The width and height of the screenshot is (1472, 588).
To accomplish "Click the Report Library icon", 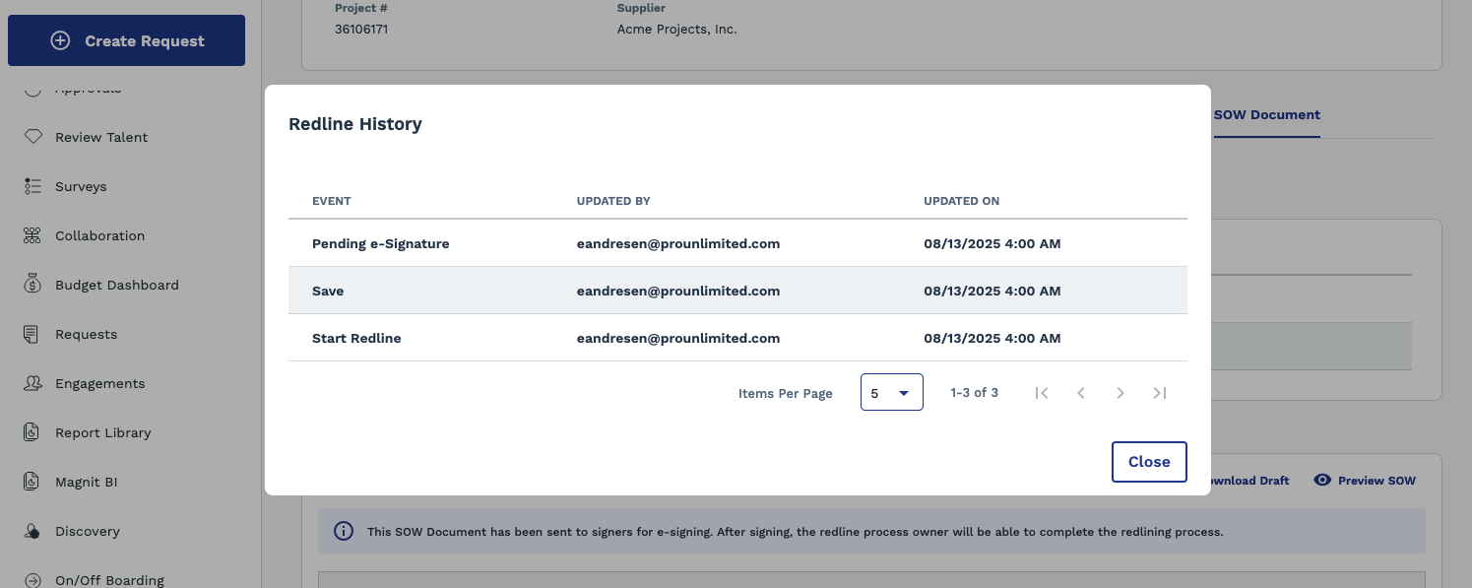I will [33, 432].
